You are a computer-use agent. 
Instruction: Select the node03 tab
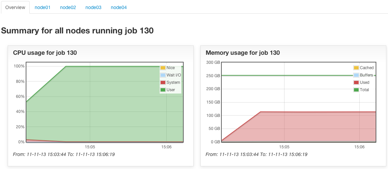coord(93,7)
